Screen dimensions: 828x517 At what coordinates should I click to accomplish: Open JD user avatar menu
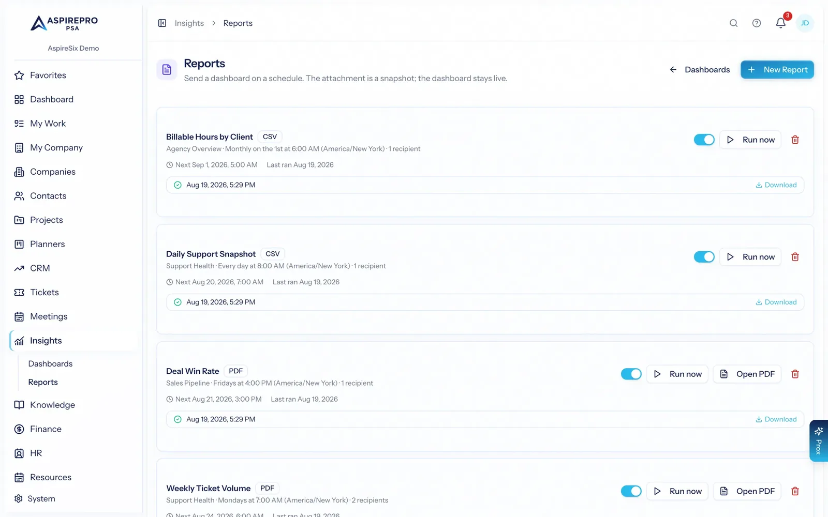point(805,23)
